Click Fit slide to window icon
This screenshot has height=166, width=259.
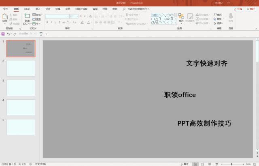[x=255, y=164]
